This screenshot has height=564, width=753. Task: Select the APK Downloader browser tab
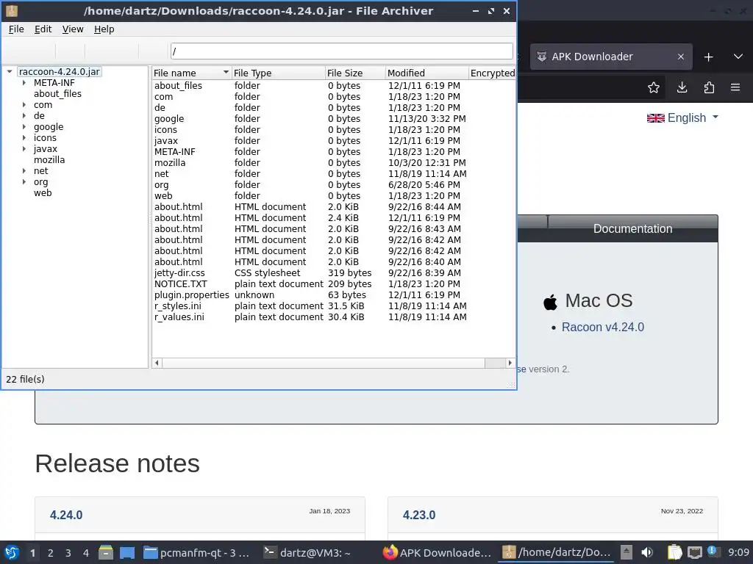pos(605,57)
